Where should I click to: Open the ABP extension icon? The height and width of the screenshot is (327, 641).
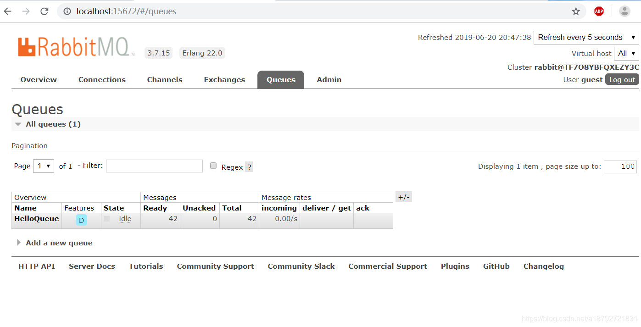[x=599, y=11]
